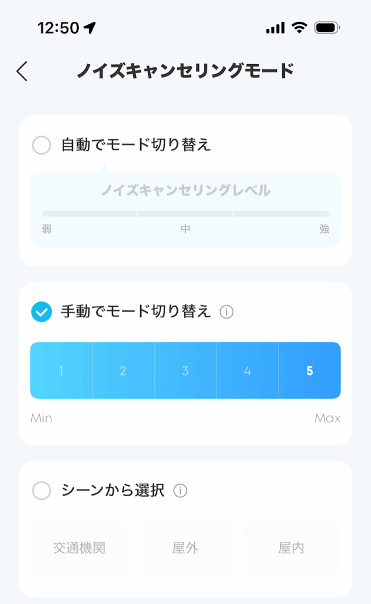Choose the 交通機関 scene
Viewport: 371px width, 604px height.
pos(79,548)
